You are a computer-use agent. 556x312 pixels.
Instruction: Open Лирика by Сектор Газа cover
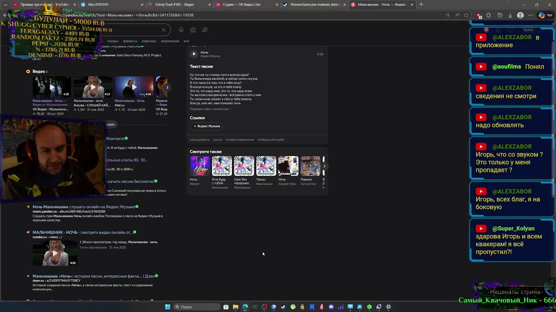coord(310,166)
